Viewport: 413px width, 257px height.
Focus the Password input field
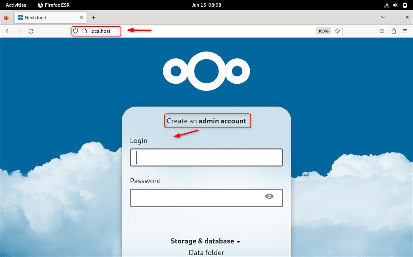click(206, 198)
